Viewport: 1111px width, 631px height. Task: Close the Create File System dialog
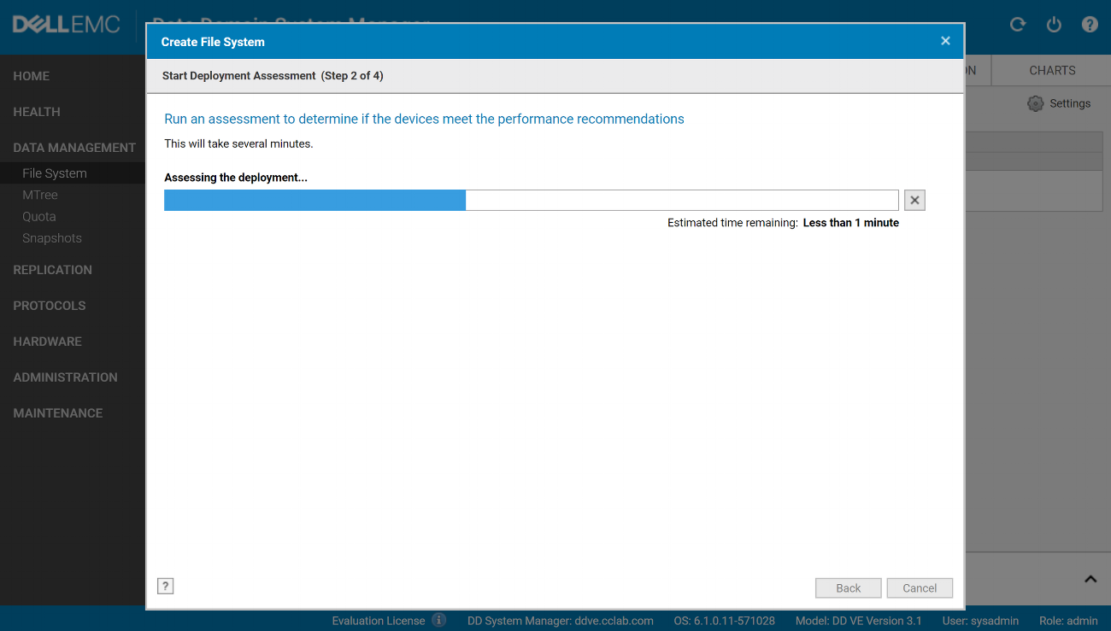945,41
